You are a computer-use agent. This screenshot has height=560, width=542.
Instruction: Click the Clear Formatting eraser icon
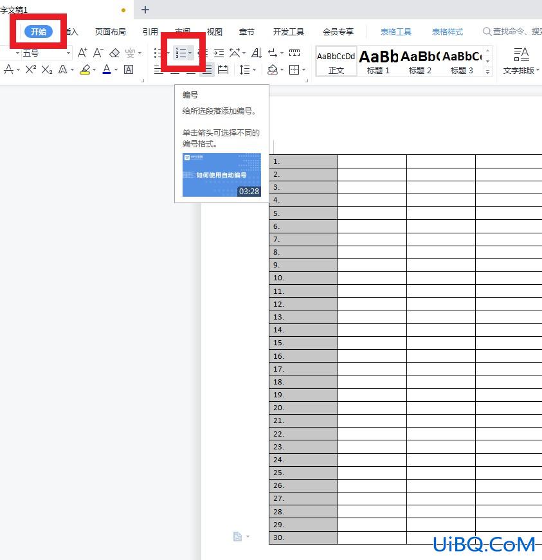[114, 53]
